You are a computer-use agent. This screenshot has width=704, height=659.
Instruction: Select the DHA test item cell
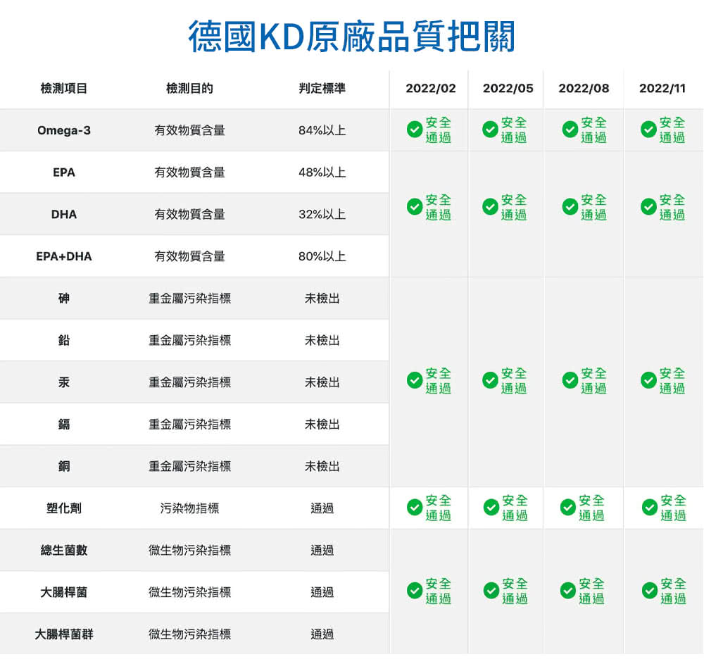(x=64, y=215)
